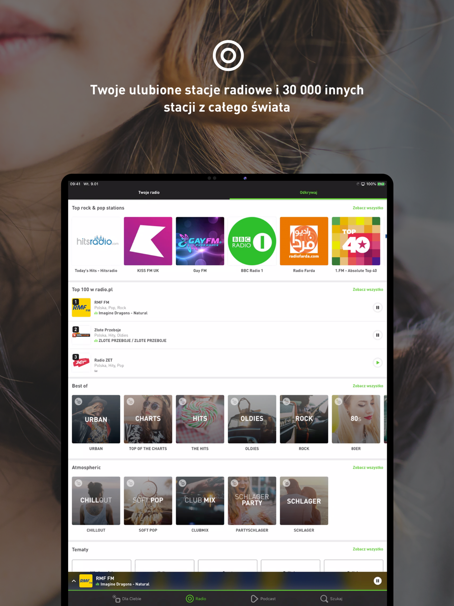Click the Imagine Dragons - Natural track in Top 100
454x606 pixels.
(x=123, y=313)
